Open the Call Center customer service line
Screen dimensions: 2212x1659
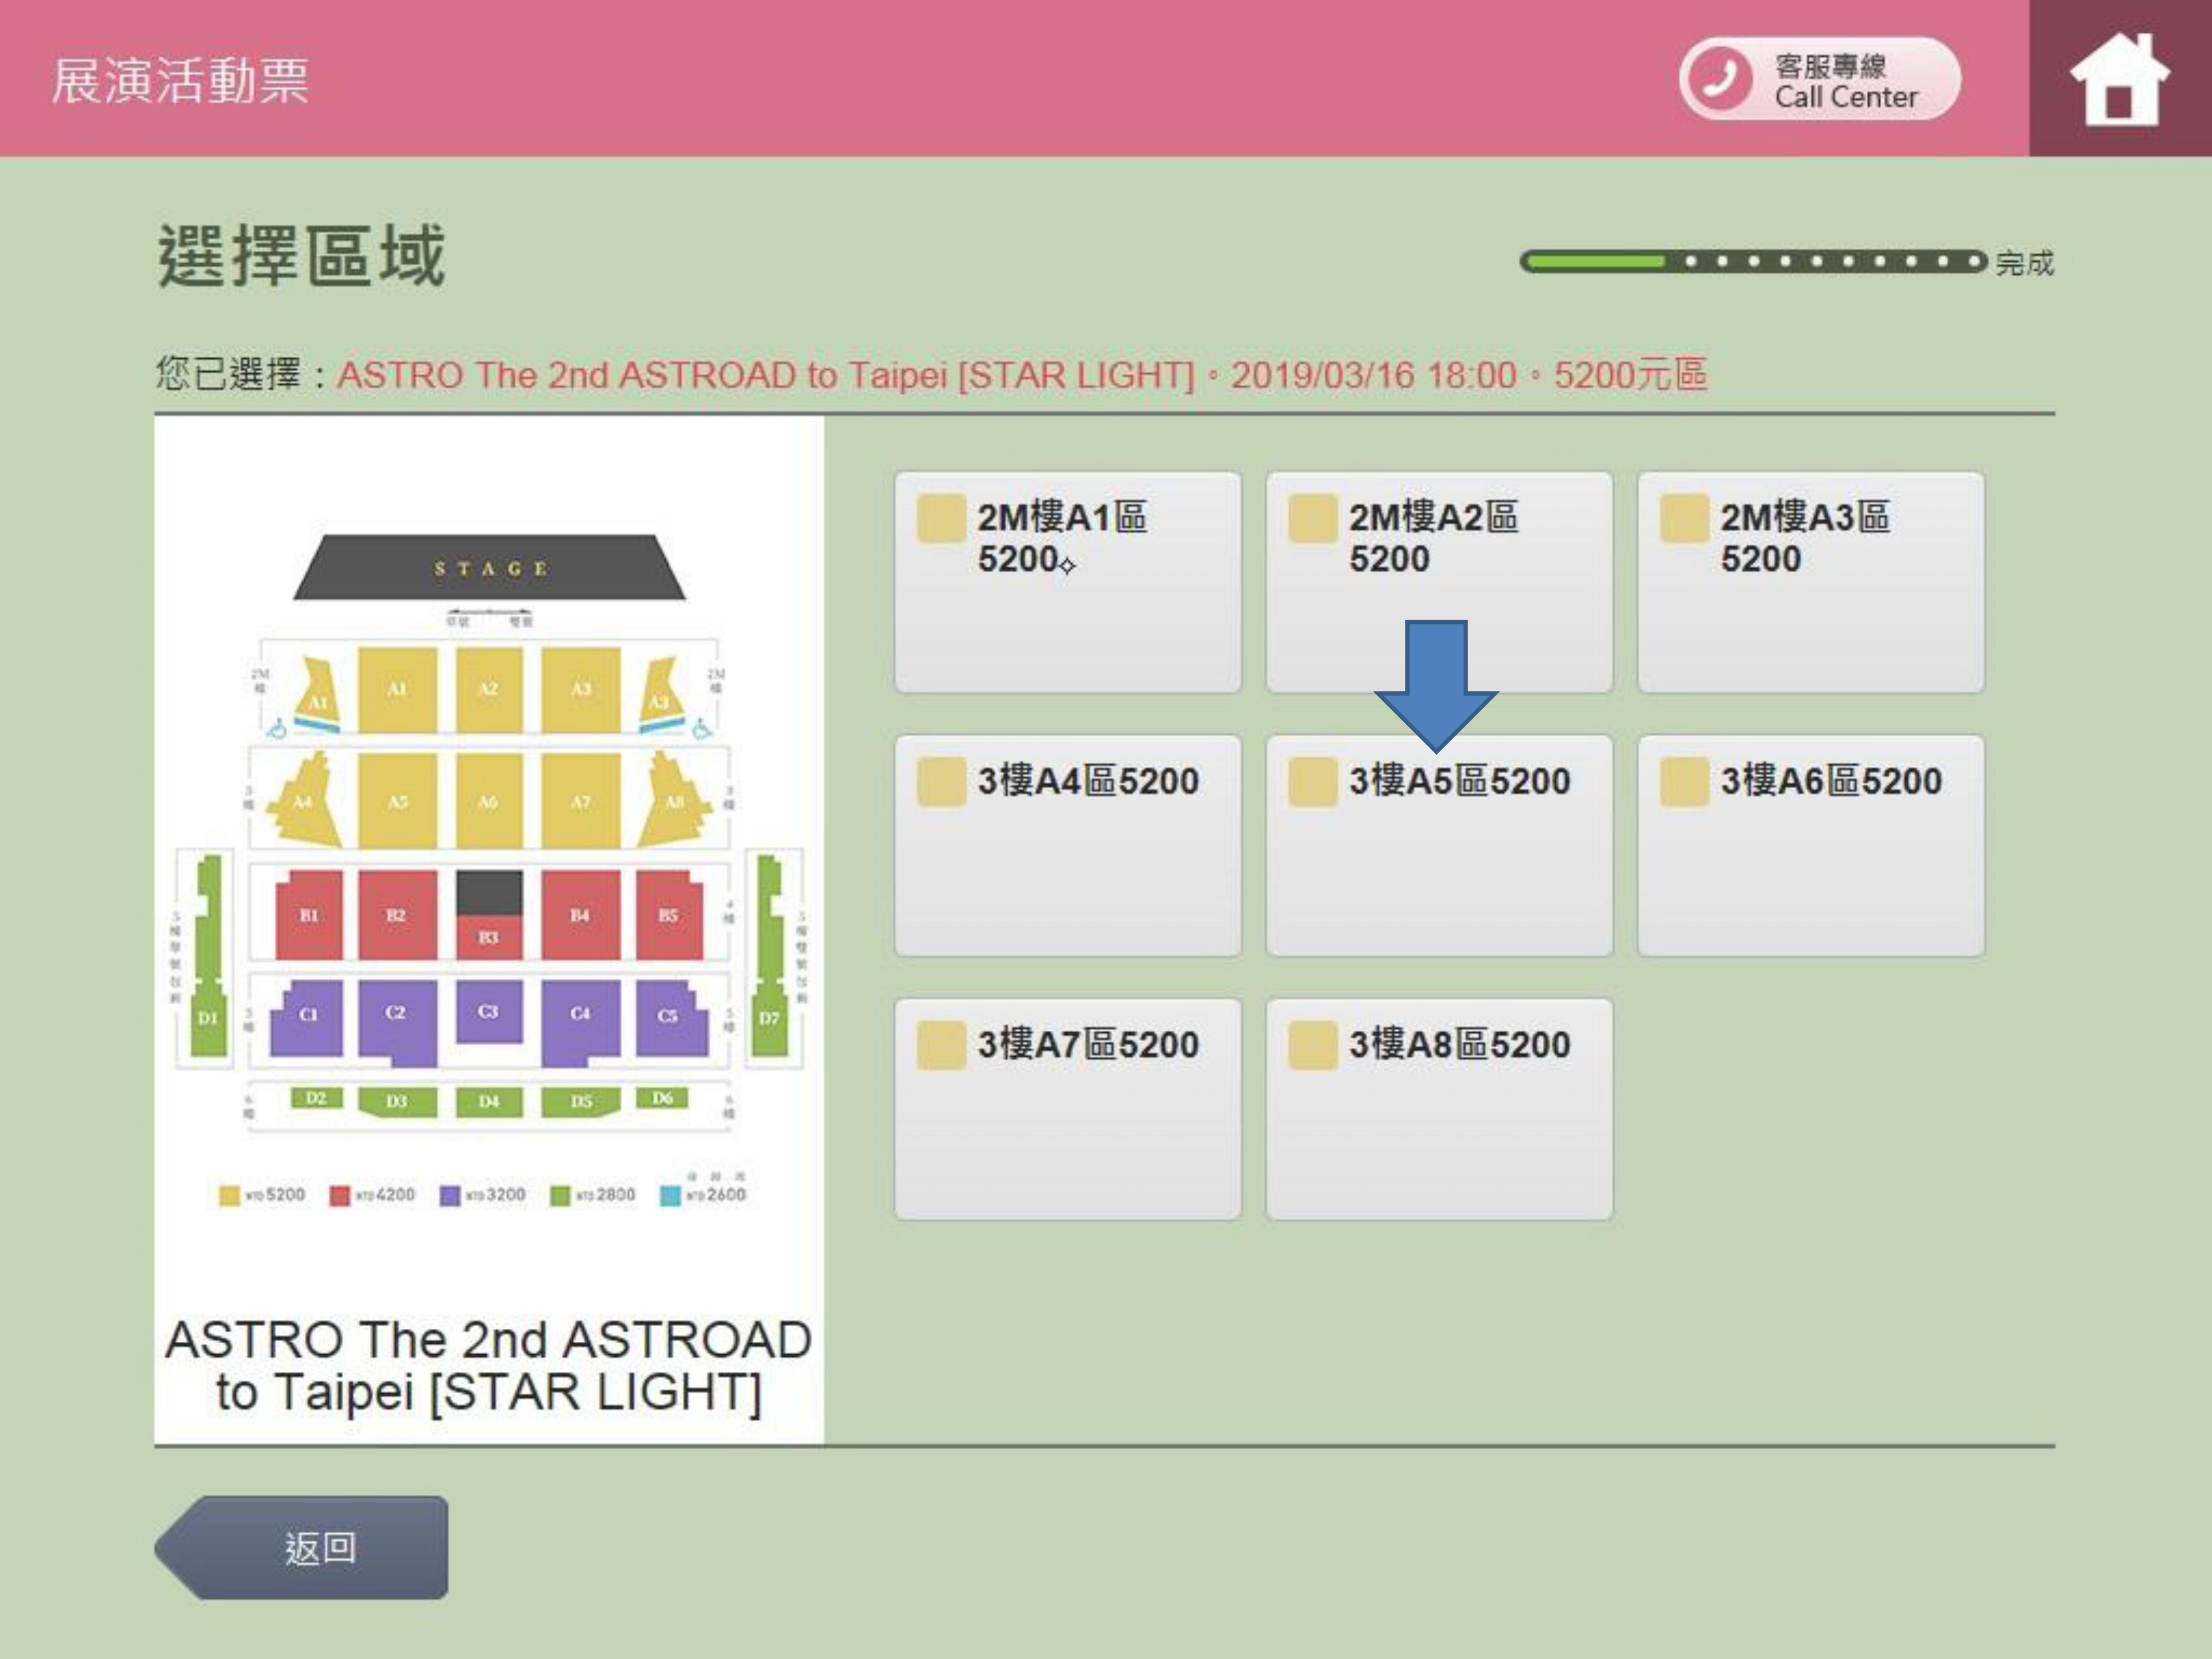pos(1819,79)
